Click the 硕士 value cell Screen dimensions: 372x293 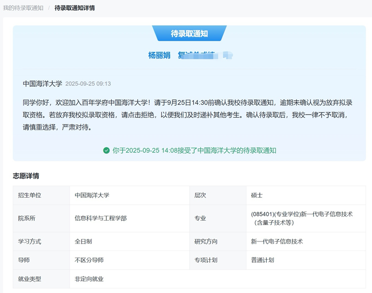(x=306, y=195)
